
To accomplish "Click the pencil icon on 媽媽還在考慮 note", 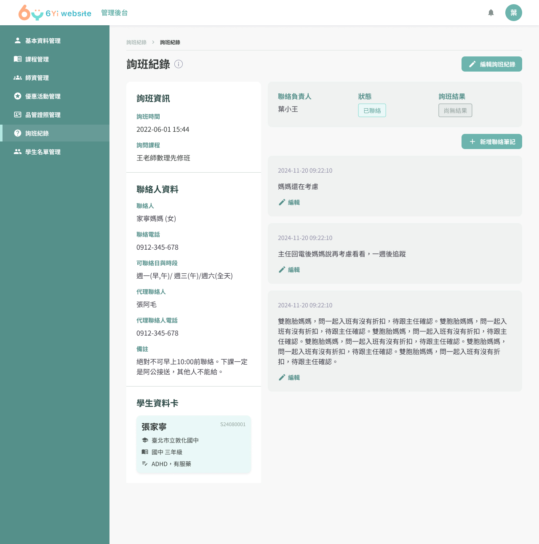I will pyautogui.click(x=282, y=202).
